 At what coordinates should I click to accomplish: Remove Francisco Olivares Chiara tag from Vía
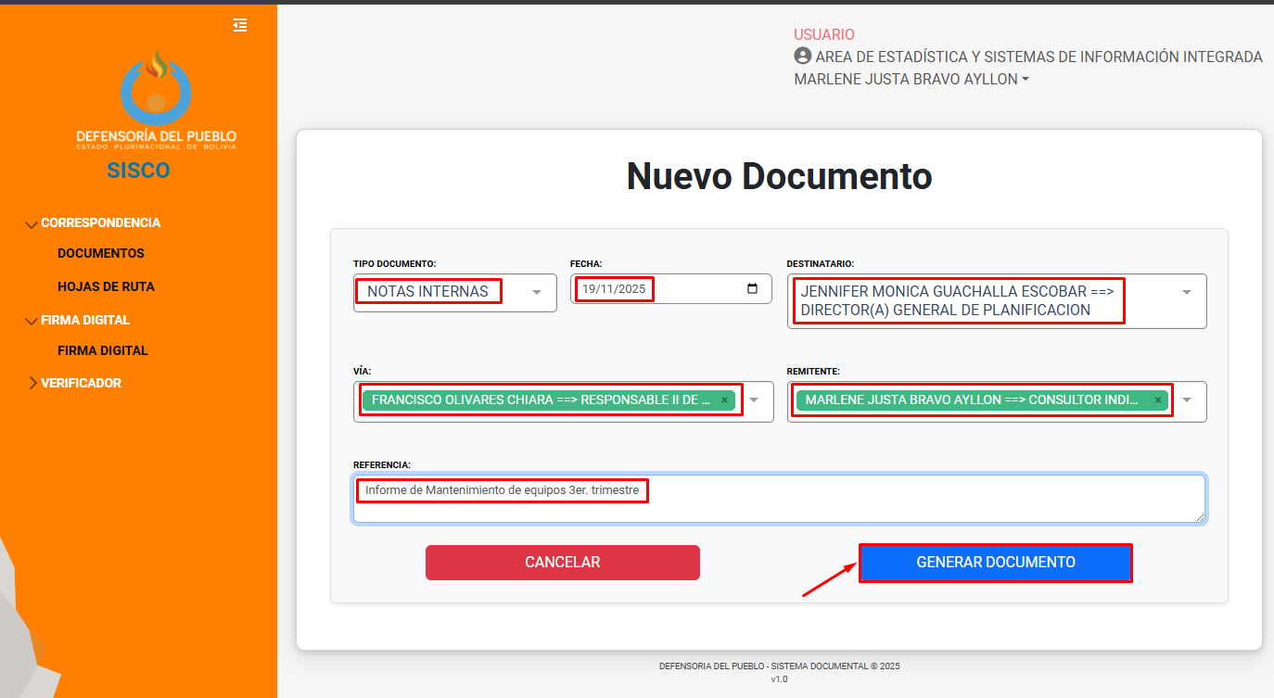pos(724,400)
